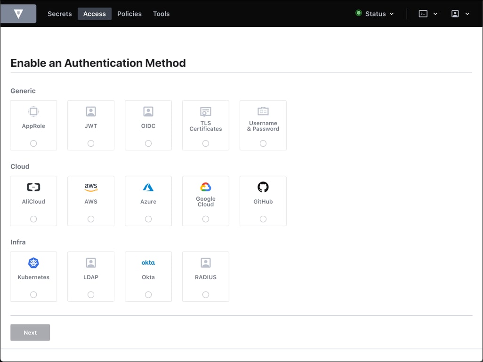
Task: Click the AppRole chip icon
Action: pos(33,111)
